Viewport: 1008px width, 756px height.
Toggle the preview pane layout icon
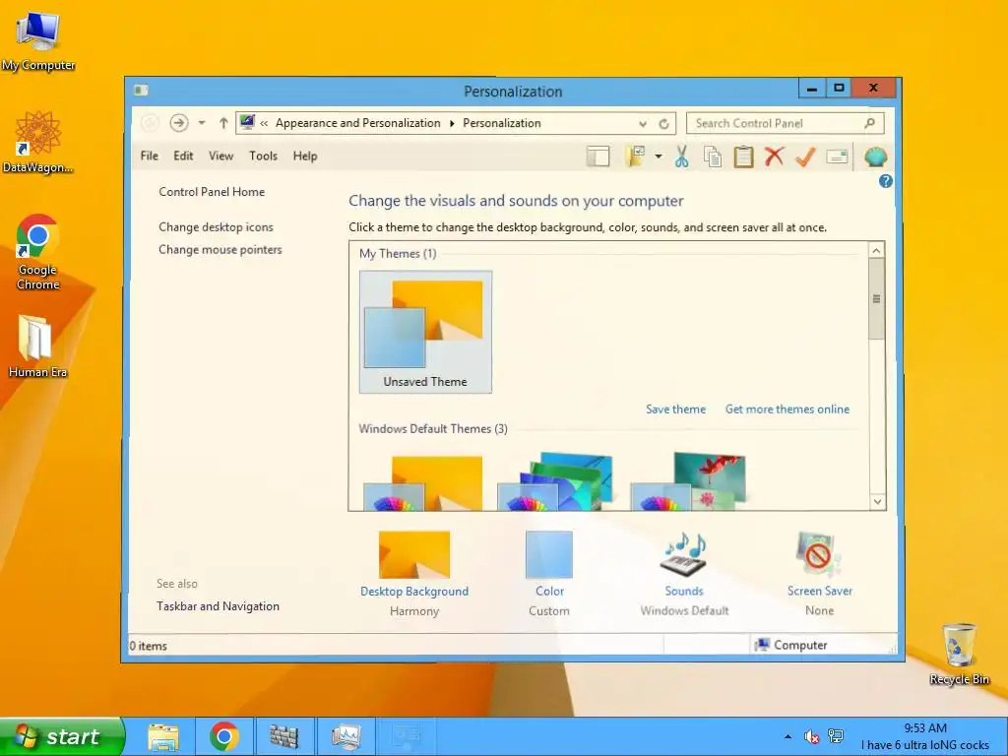coord(598,157)
